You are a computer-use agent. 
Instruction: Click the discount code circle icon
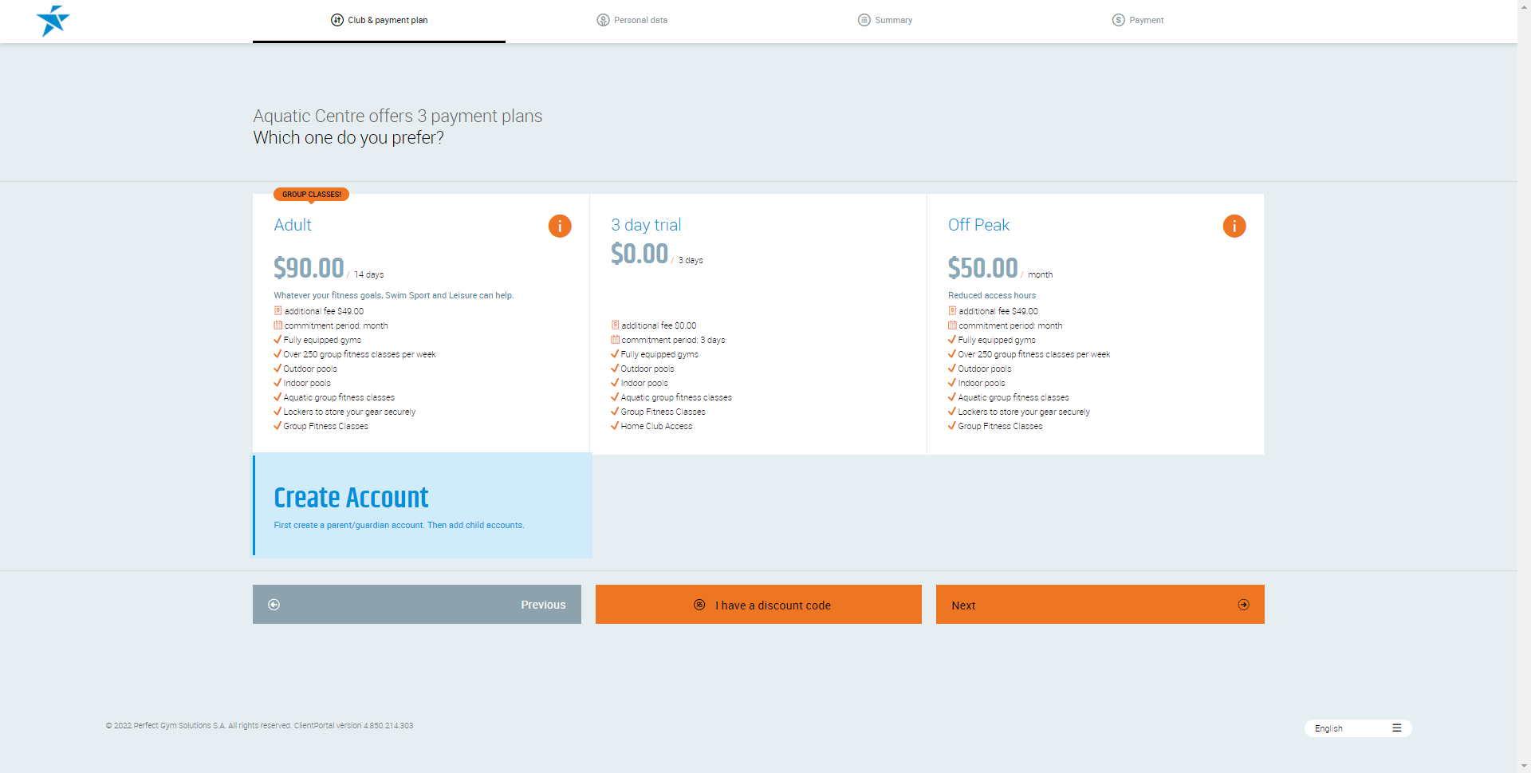pyautogui.click(x=699, y=605)
